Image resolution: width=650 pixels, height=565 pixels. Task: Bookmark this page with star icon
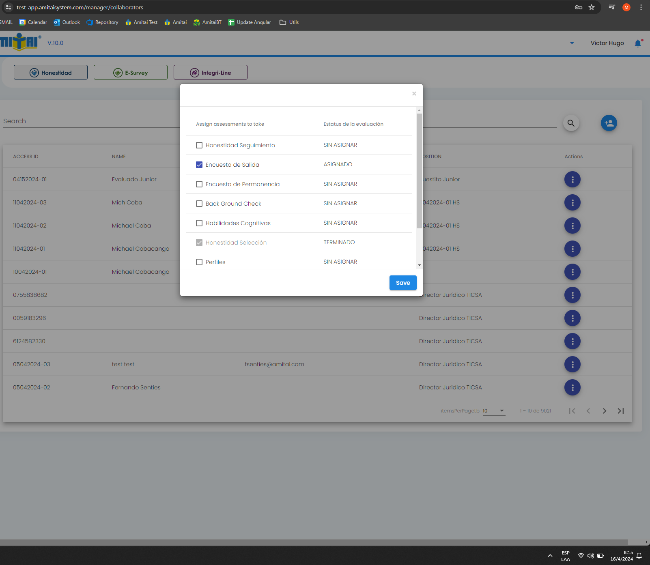[592, 7]
